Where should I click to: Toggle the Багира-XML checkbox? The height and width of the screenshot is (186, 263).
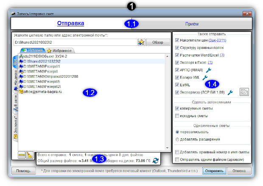pos(177,77)
